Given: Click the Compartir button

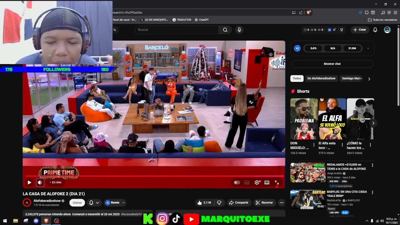Looking at the screenshot, I should click(x=239, y=202).
